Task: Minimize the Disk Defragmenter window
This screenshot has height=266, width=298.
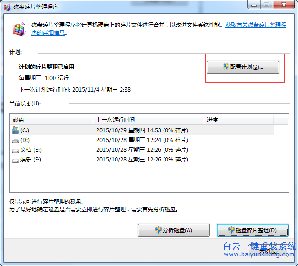Action: [254, 5]
